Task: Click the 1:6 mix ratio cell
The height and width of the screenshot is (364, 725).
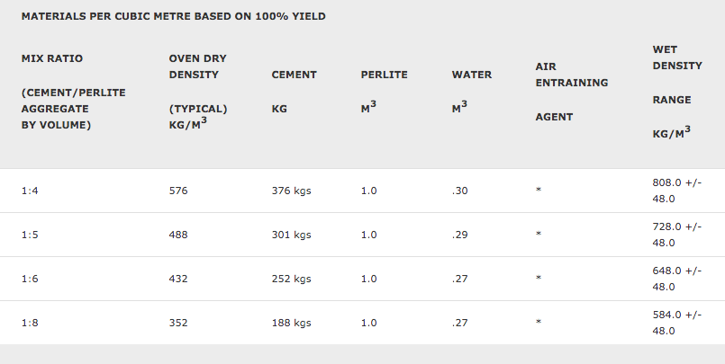Action: point(30,279)
